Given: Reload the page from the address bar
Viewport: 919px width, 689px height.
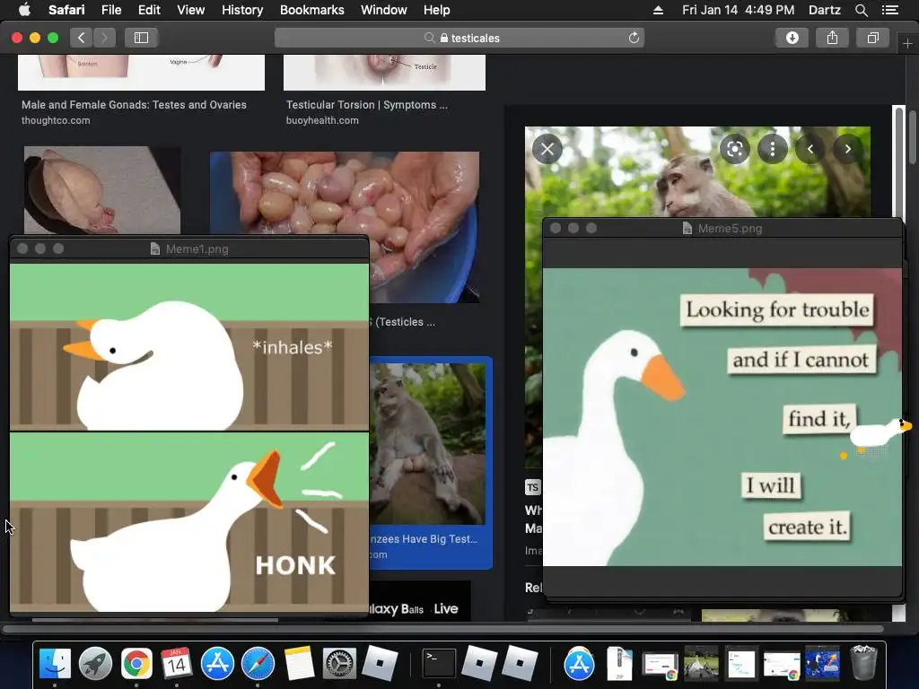Looking at the screenshot, I should 634,38.
